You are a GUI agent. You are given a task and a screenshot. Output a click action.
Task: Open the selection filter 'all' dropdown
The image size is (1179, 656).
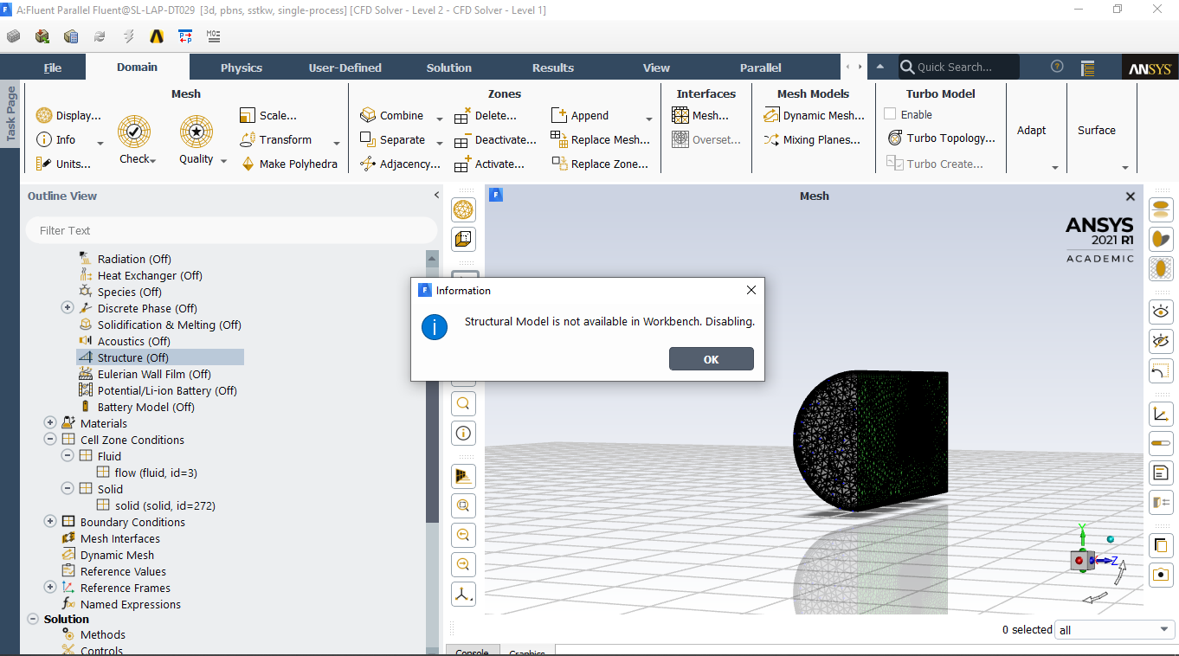tap(1114, 630)
